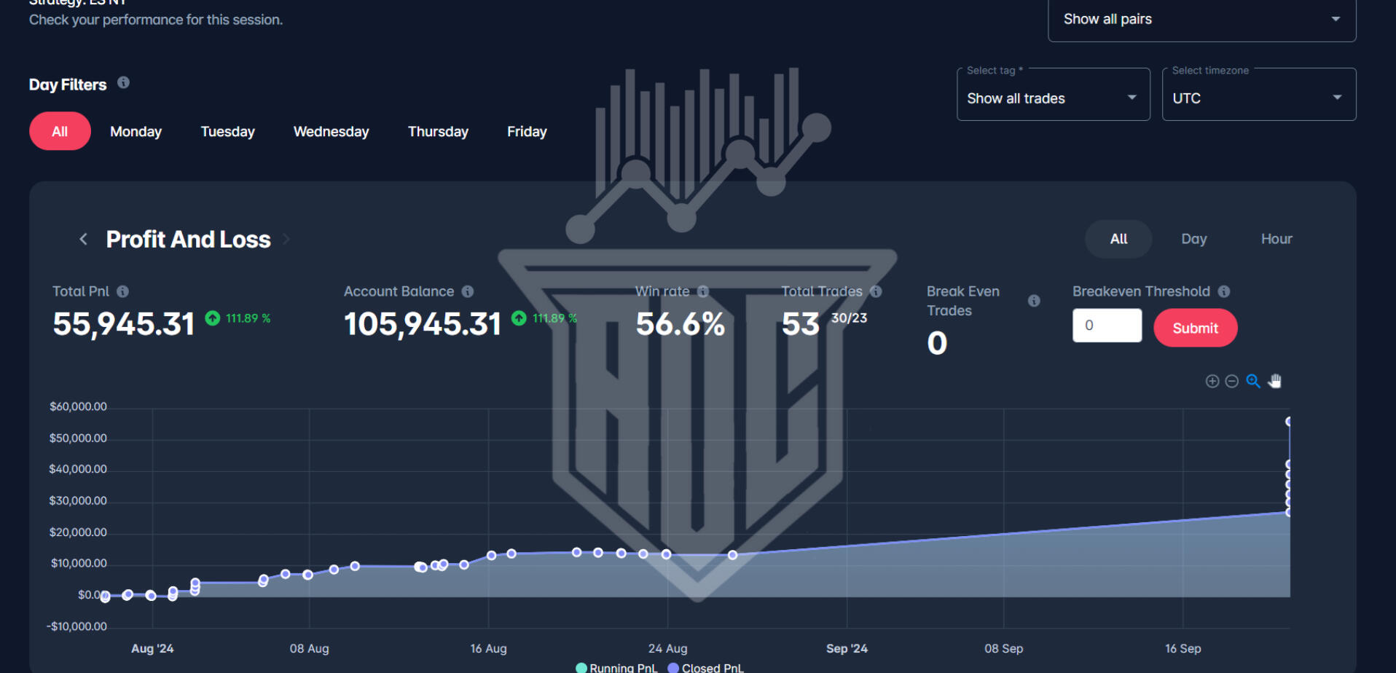Click the 56.6% win rate value
Screen dimensions: 1396x673
point(681,324)
